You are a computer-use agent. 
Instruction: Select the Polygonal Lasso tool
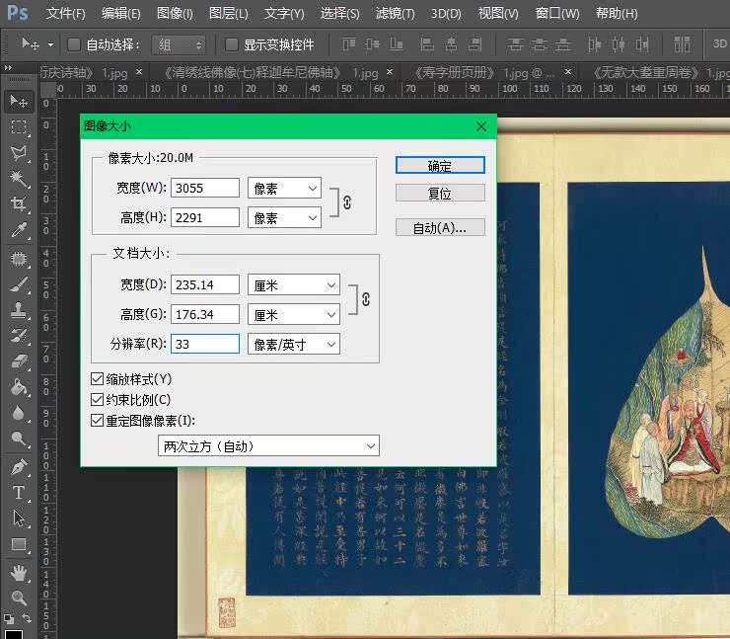pos(19,153)
